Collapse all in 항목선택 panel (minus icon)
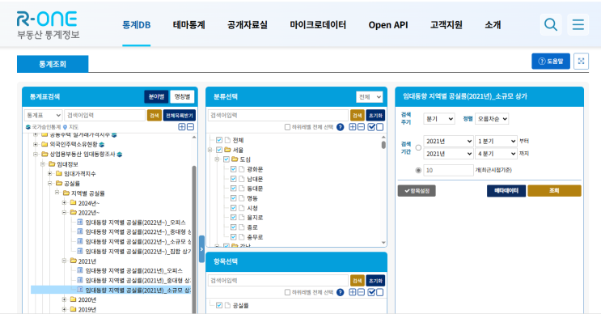Image resolution: width=601 pixels, height=314 pixels. pyautogui.click(x=361, y=292)
